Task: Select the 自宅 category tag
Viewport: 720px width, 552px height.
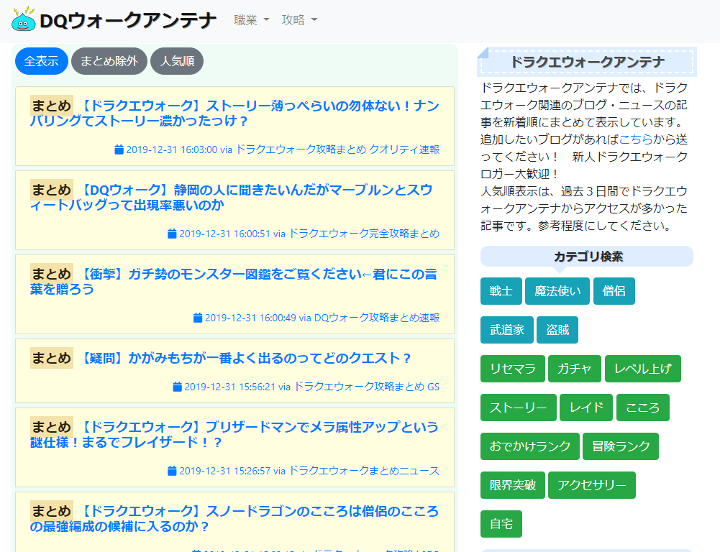Action: (501, 523)
